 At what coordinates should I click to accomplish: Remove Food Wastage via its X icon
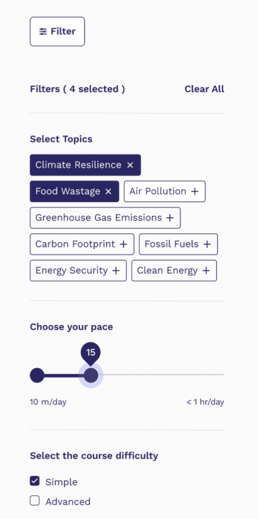108,192
